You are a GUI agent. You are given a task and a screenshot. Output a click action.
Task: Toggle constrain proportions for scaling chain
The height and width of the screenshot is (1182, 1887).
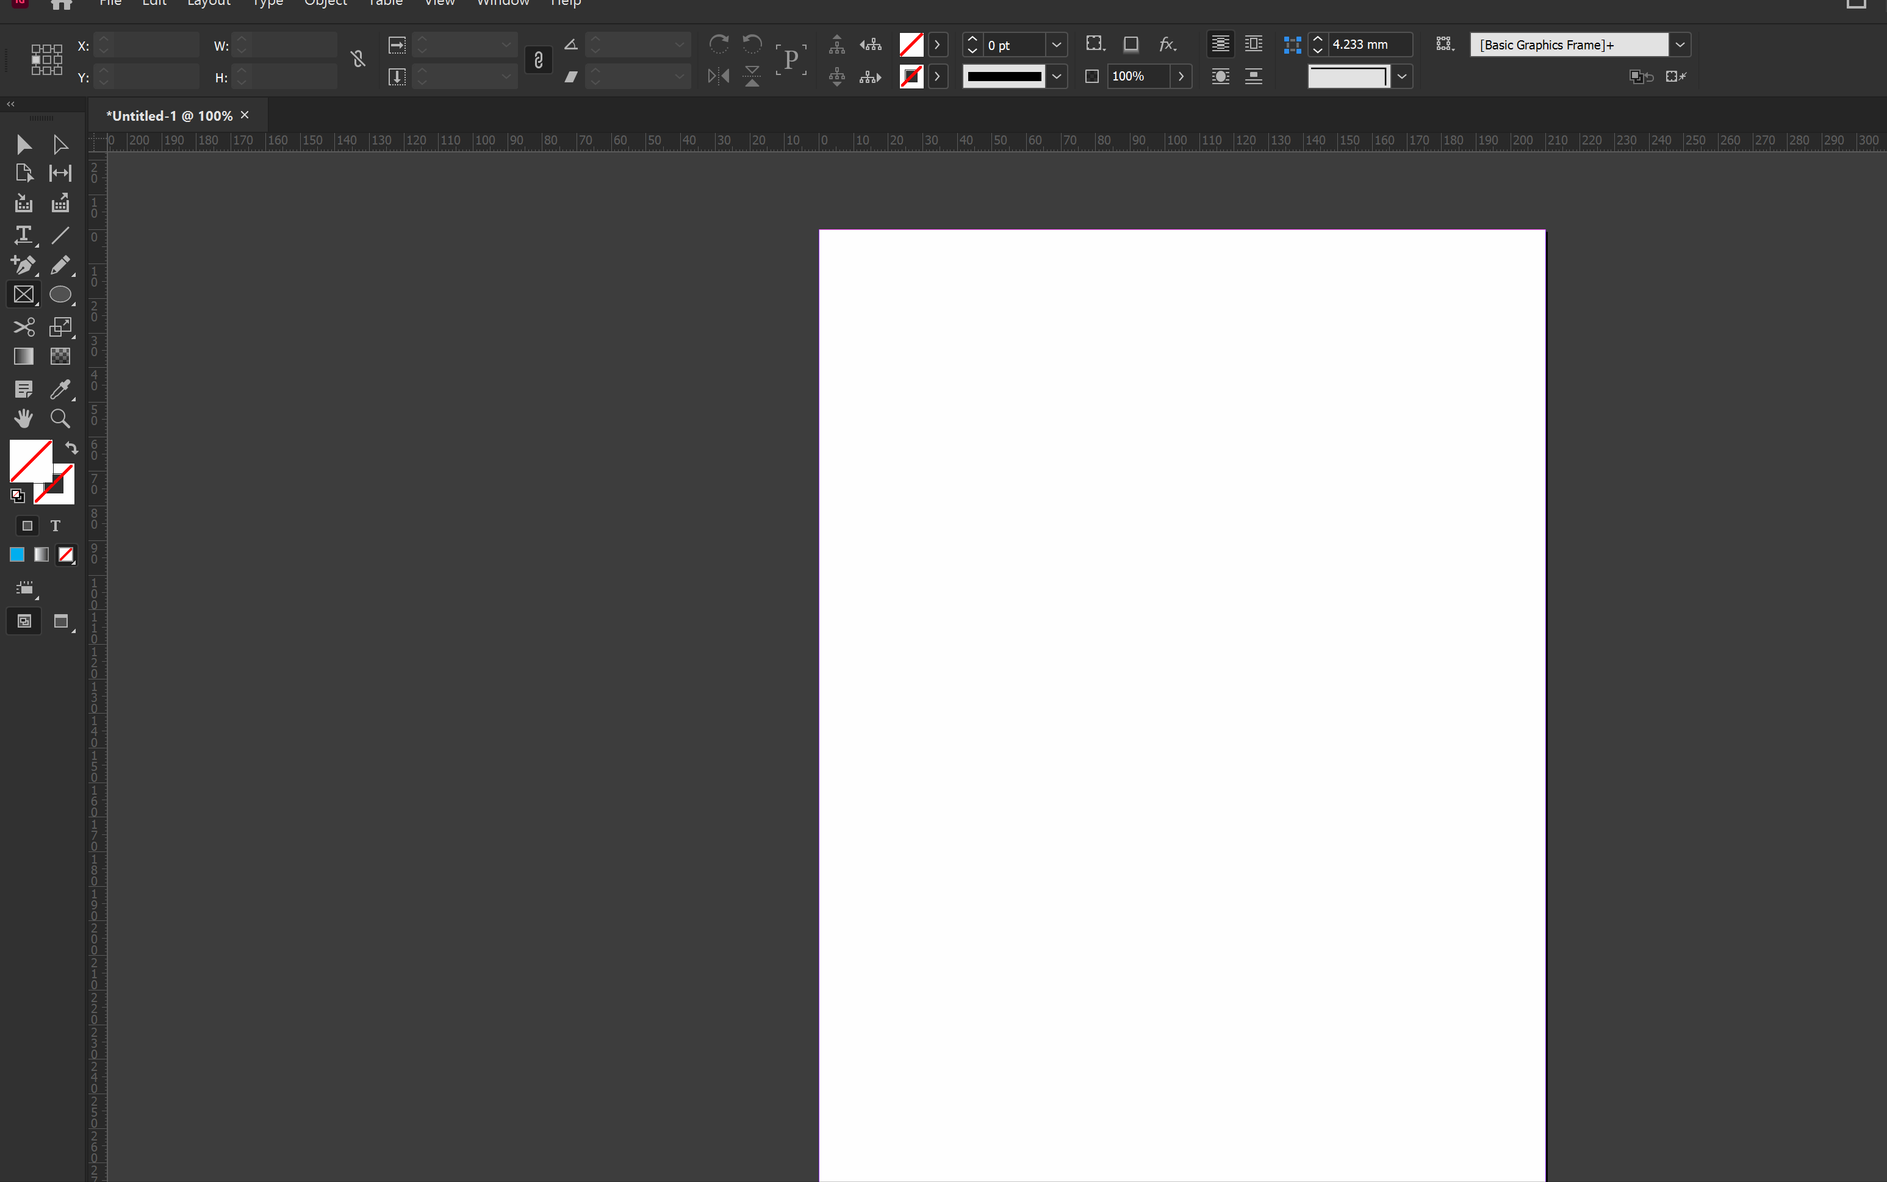click(x=538, y=60)
